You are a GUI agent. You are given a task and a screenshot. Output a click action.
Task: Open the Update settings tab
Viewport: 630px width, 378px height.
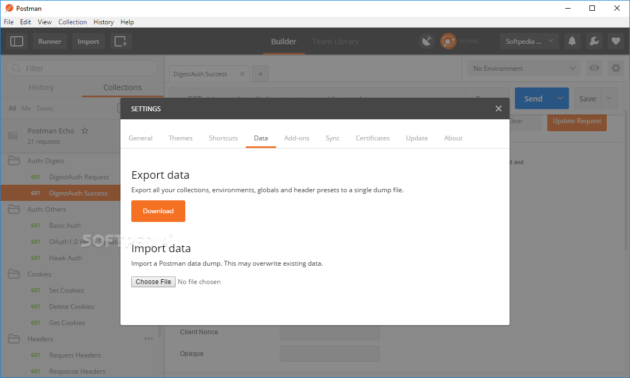point(417,138)
